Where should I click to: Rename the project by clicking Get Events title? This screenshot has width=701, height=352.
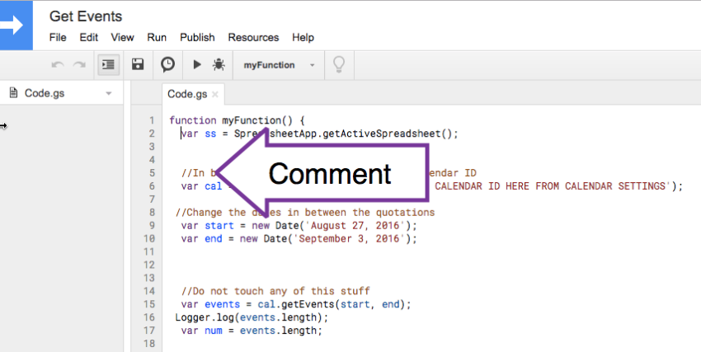[x=86, y=16]
